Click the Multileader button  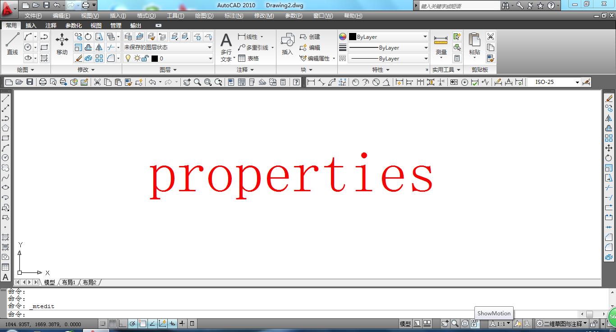click(x=253, y=48)
